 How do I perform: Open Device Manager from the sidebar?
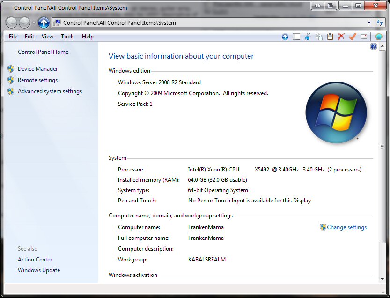point(37,69)
